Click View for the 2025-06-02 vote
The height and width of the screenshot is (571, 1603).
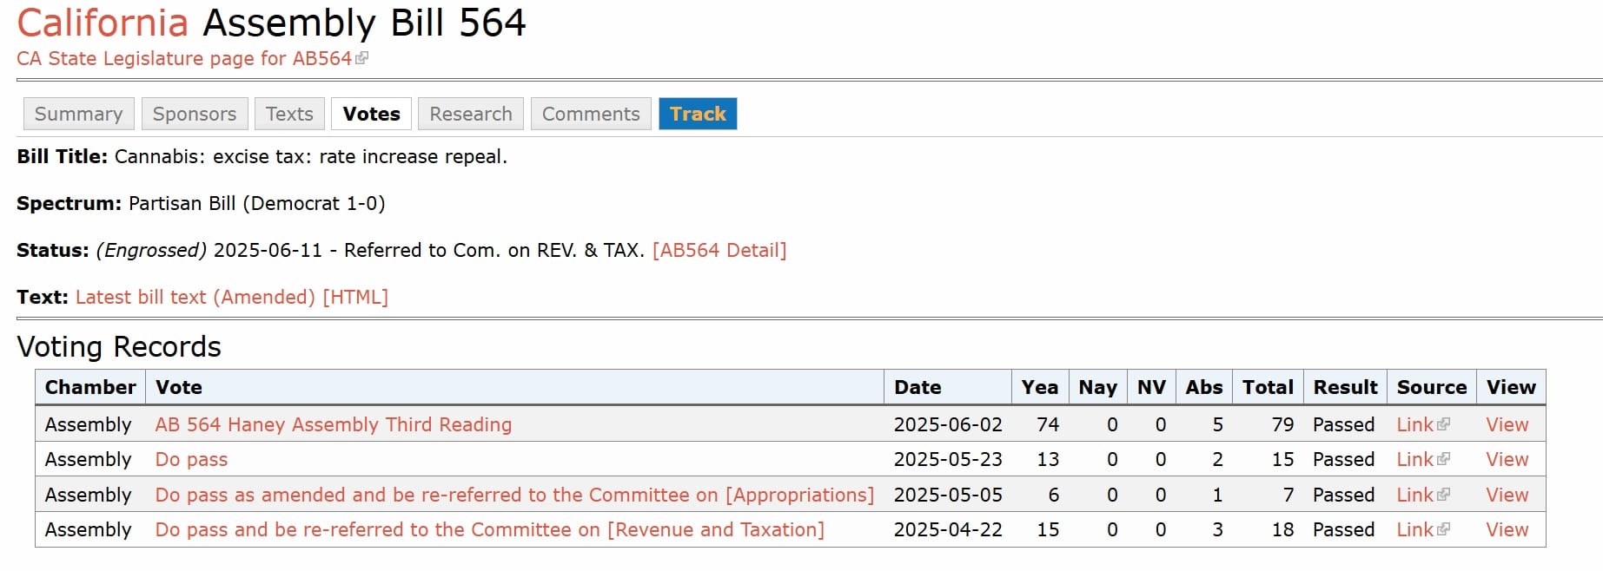1507,424
